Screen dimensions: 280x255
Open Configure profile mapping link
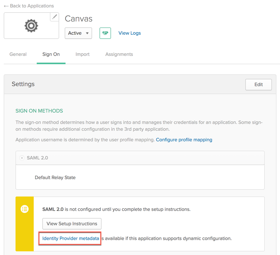[x=184, y=140]
